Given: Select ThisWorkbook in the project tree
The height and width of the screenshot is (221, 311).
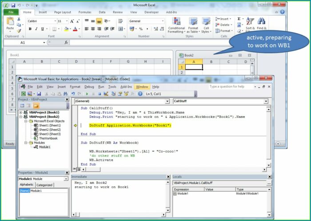Looking at the screenshot, I should [x=48, y=138].
